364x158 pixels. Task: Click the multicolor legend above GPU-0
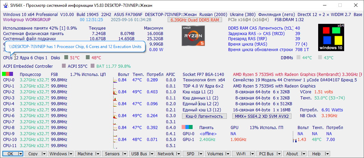coord(187,128)
